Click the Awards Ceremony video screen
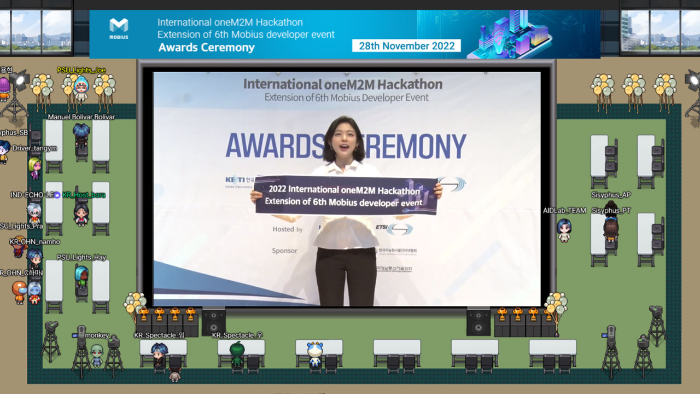 point(347,189)
